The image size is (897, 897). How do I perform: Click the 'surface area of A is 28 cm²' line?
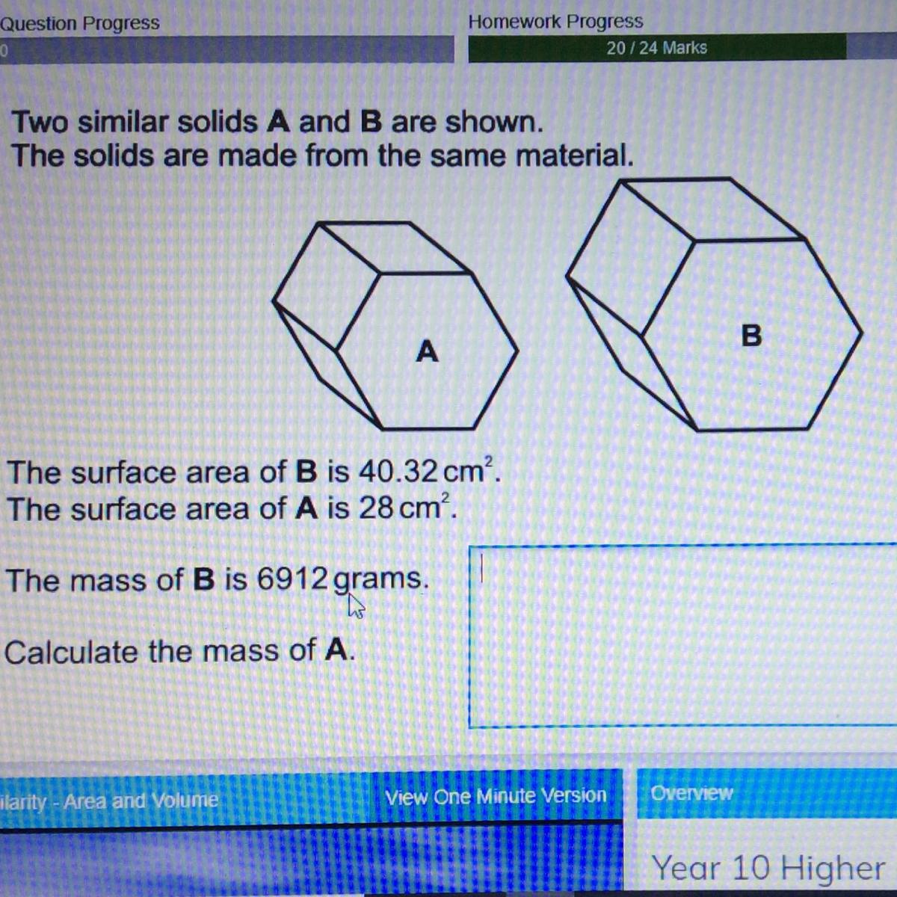231,508
